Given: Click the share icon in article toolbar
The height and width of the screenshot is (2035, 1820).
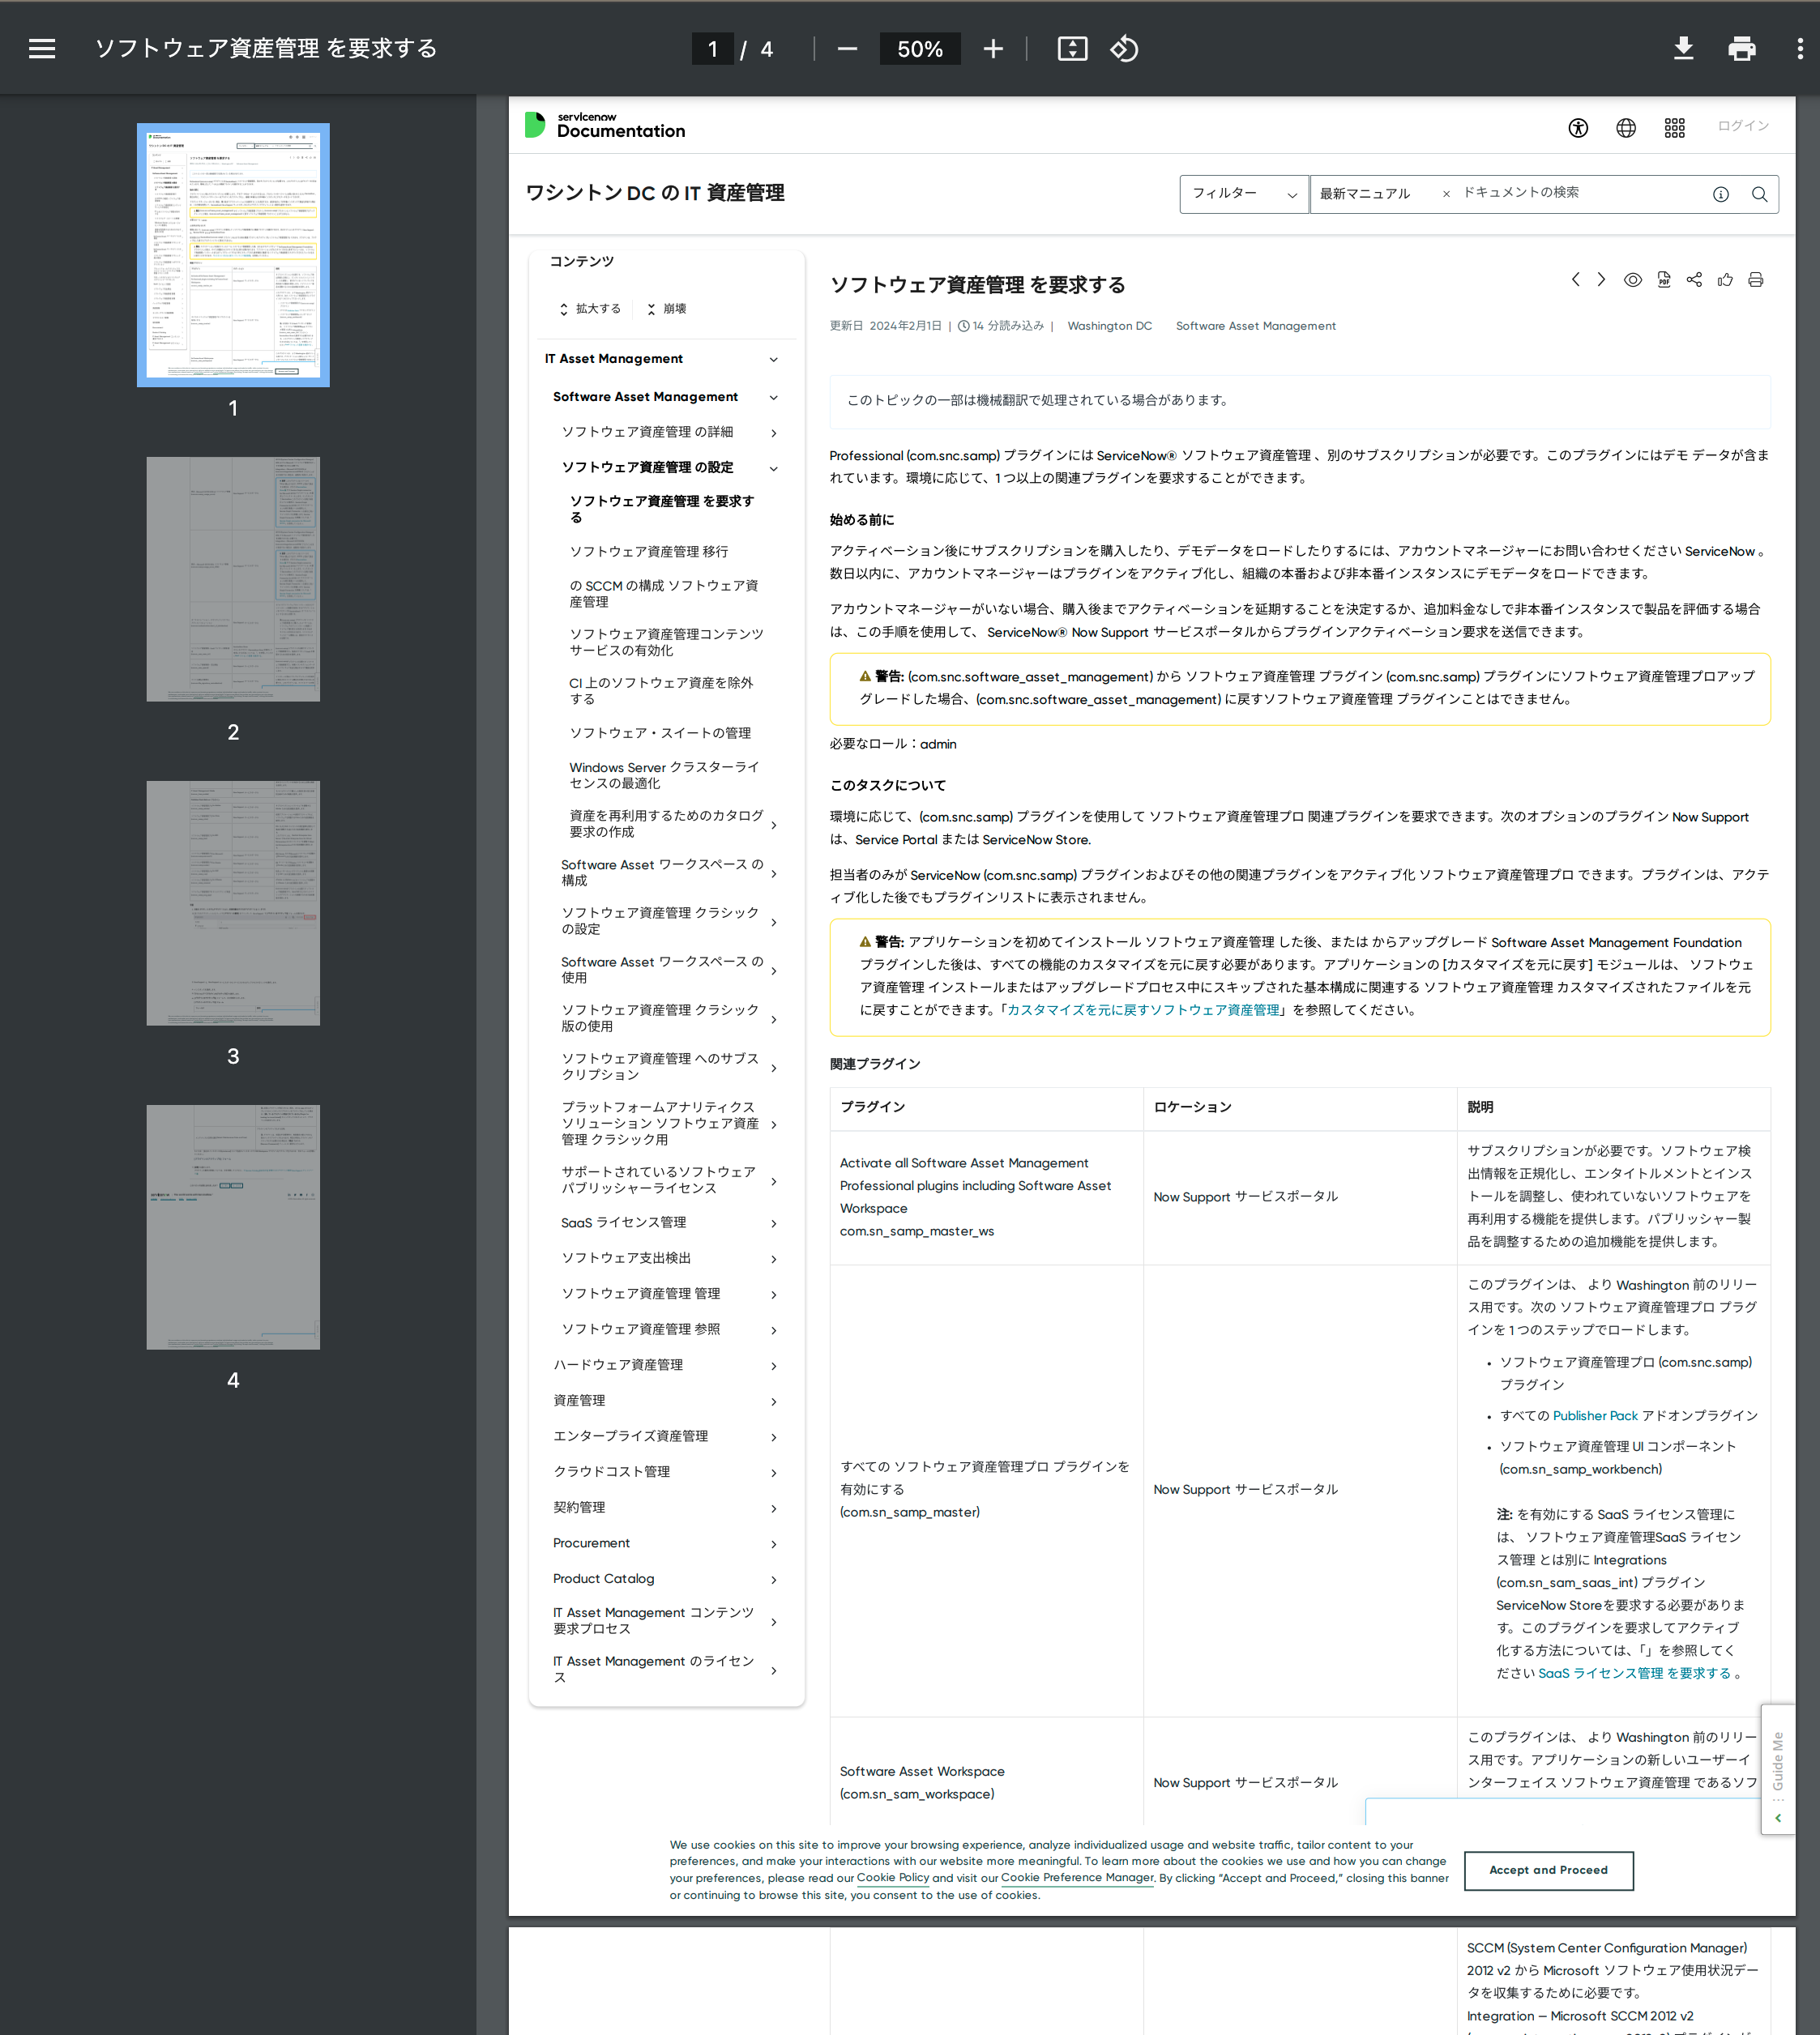Looking at the screenshot, I should (1694, 279).
